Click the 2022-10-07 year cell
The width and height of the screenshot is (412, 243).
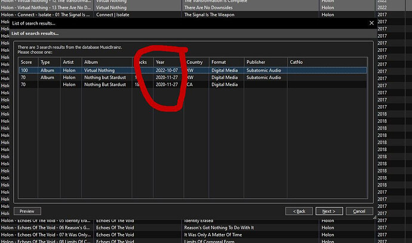pyautogui.click(x=167, y=70)
